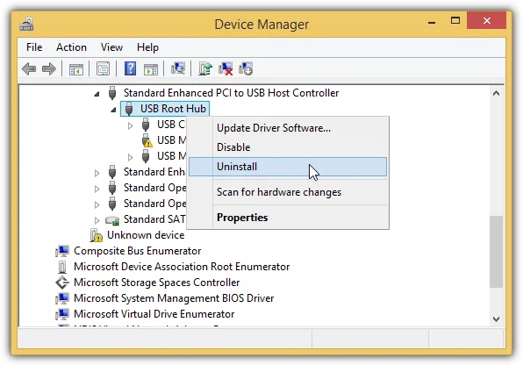Click the Update Driver Software toolbar icon
Screen dimensions: 523x365
[x=205, y=68]
